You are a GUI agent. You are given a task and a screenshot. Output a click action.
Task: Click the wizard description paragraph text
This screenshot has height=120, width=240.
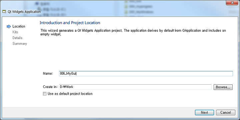133,32
